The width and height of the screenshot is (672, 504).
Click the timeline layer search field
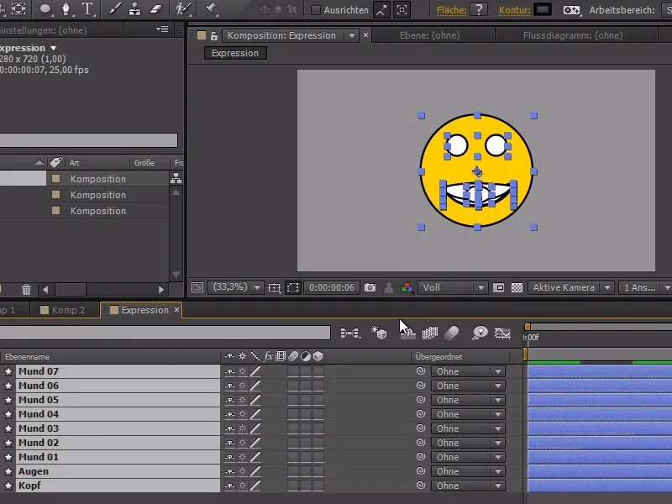click(165, 333)
